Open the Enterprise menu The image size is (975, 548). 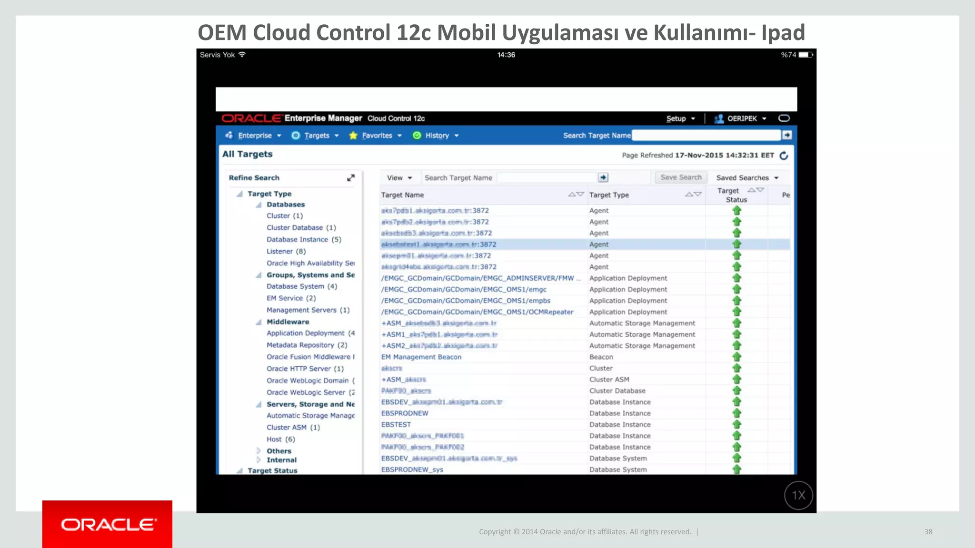[259, 136]
